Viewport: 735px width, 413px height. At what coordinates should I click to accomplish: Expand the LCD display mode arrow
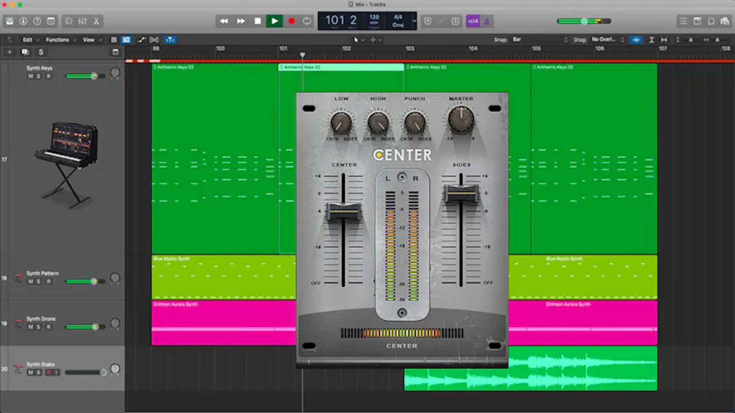click(414, 21)
